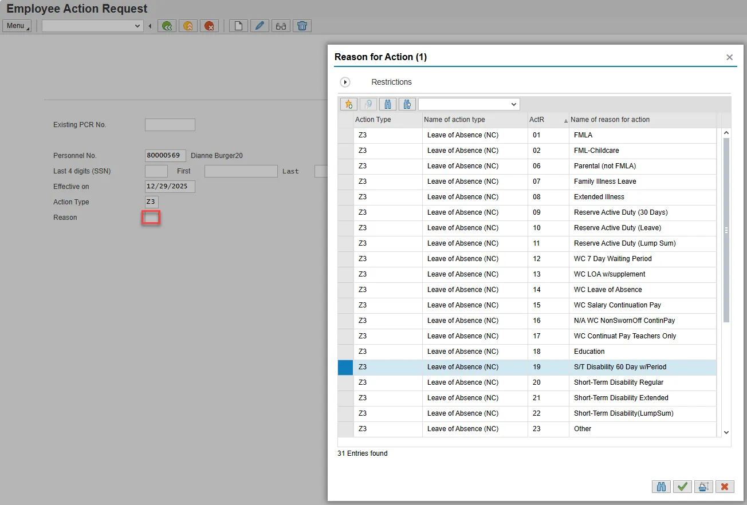
Task: Select row marker for the Education entry
Action: tap(345, 352)
